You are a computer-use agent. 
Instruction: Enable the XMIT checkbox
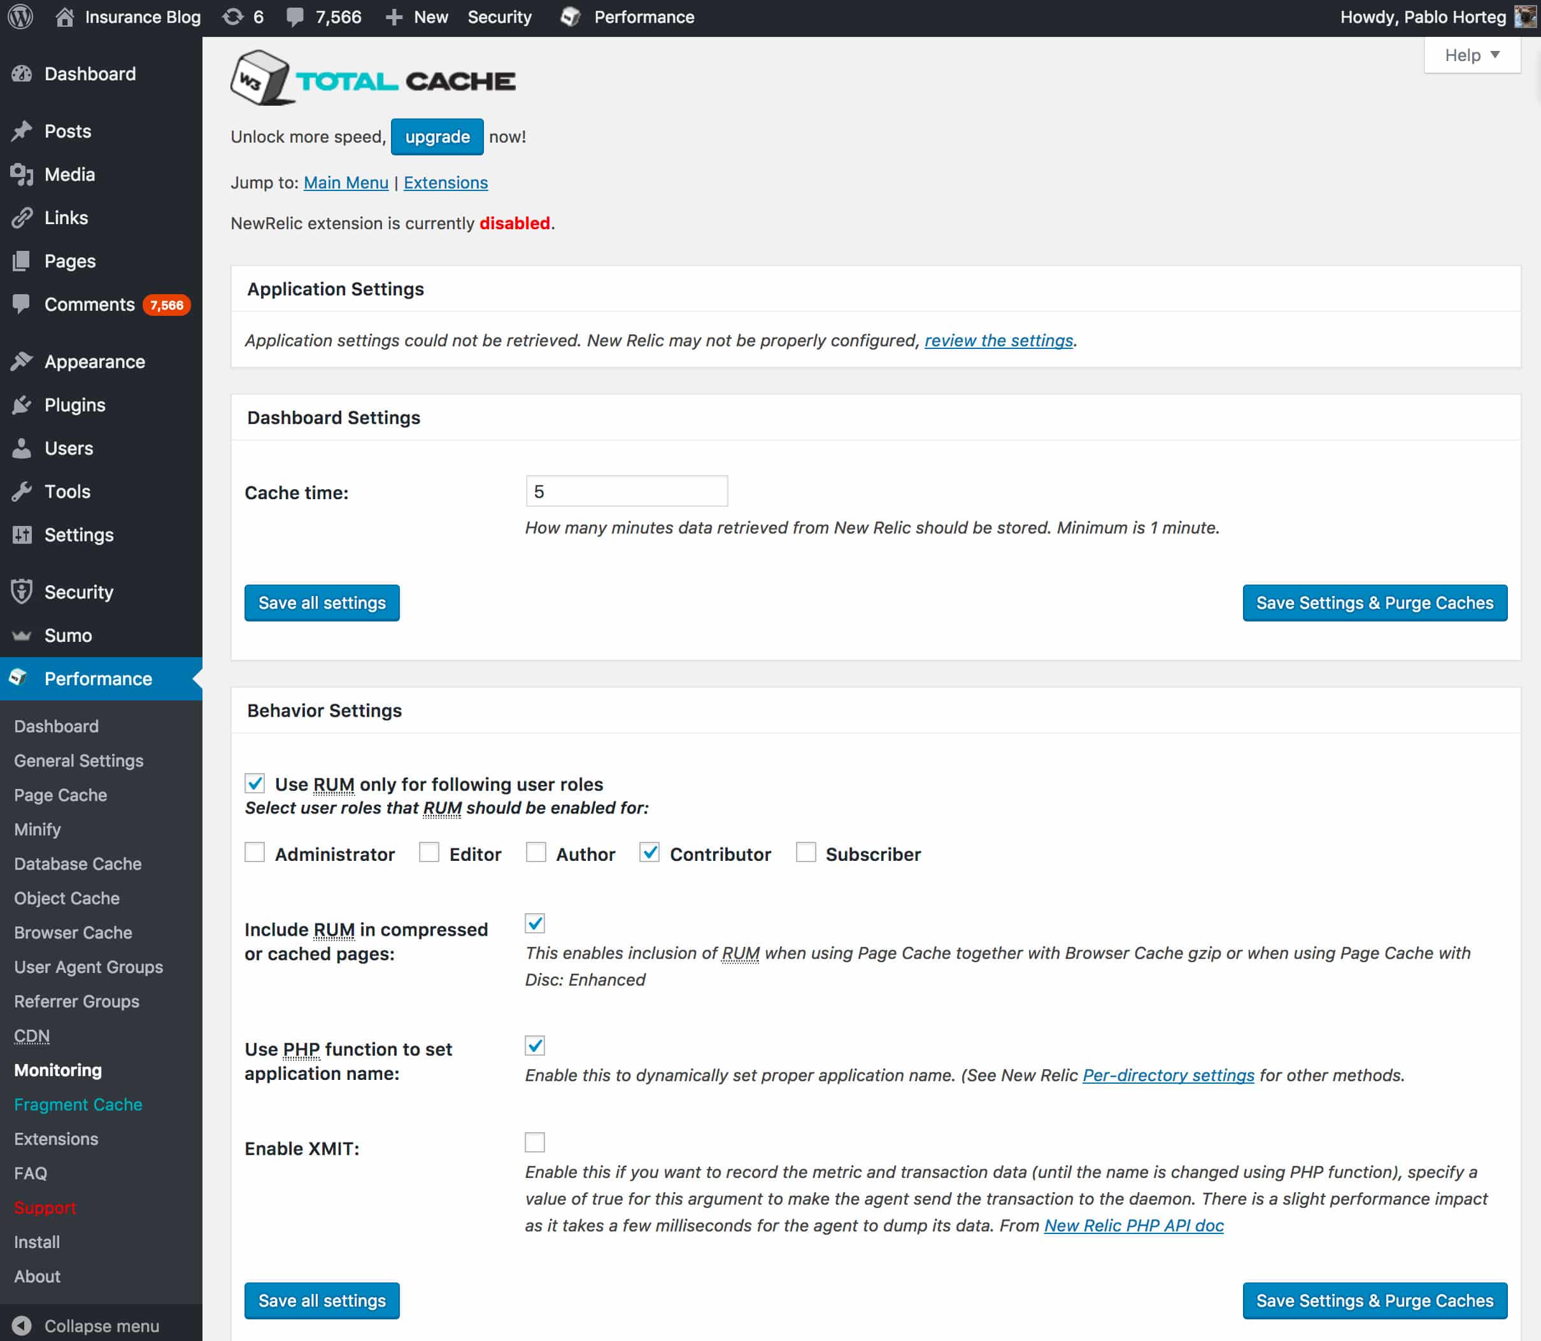[535, 1142]
